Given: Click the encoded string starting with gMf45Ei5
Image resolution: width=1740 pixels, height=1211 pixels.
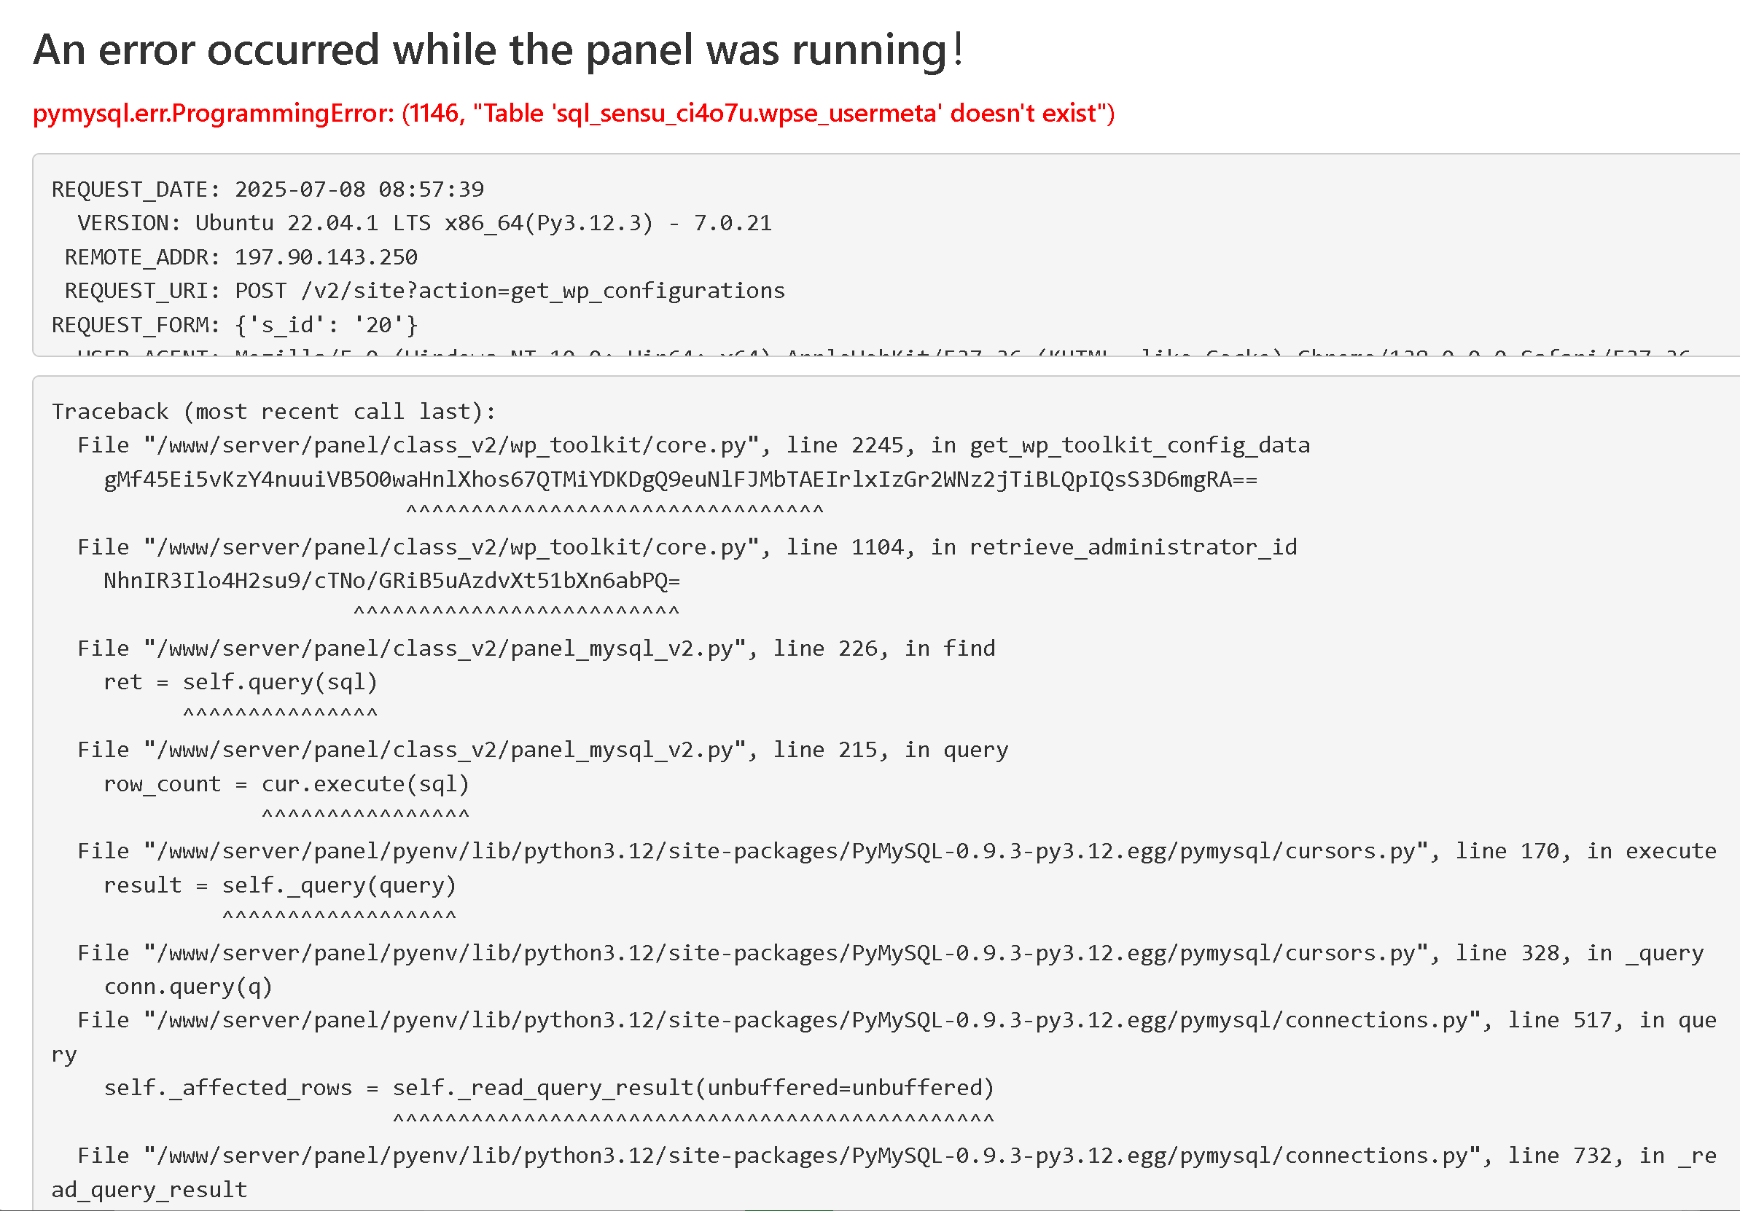Looking at the screenshot, I should point(680,479).
